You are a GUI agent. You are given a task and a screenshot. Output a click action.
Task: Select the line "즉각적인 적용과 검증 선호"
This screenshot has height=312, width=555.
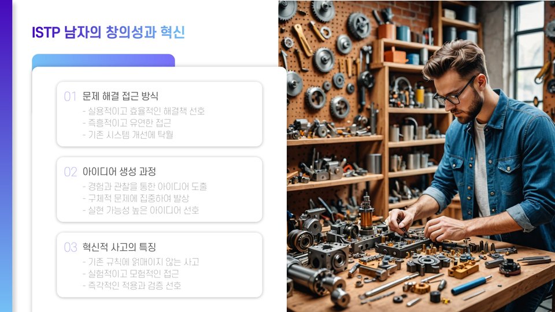coord(132,285)
